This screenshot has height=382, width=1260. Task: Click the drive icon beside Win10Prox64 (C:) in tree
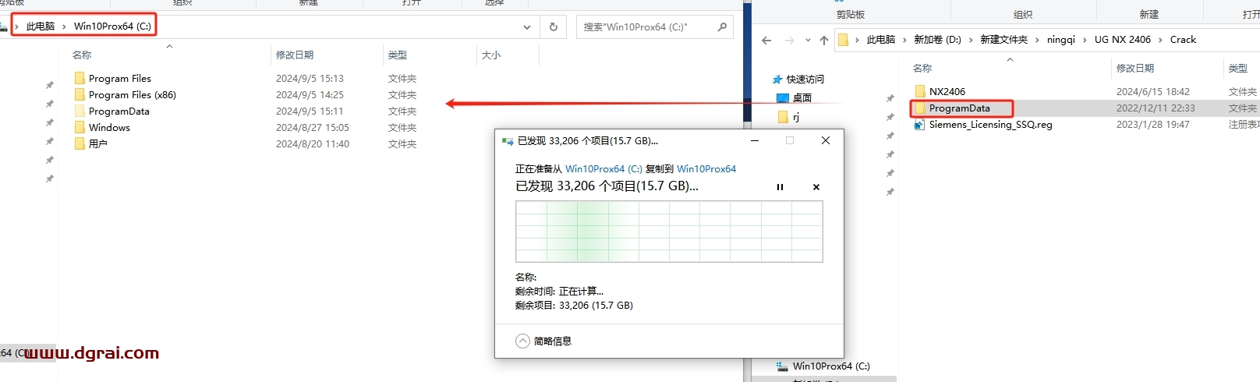(782, 366)
